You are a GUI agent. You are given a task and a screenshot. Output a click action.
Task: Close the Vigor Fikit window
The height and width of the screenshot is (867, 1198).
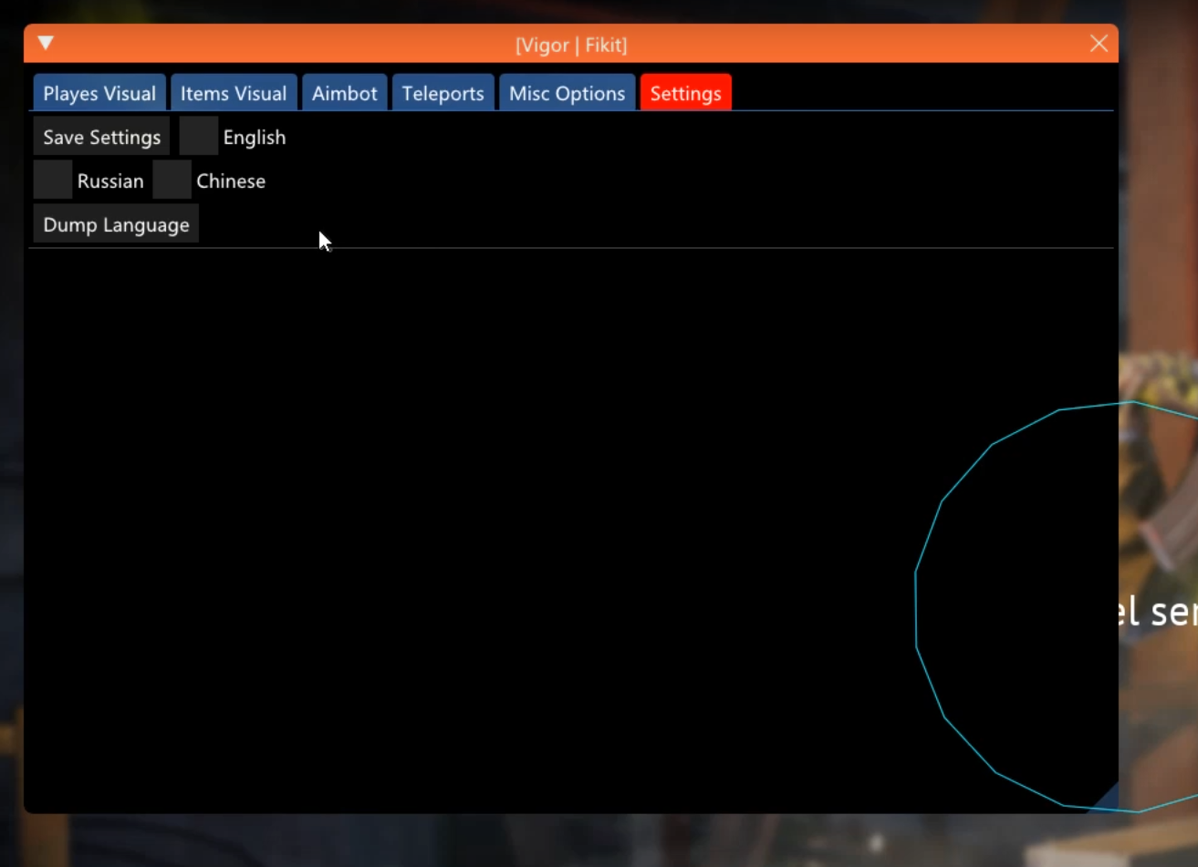click(1099, 44)
